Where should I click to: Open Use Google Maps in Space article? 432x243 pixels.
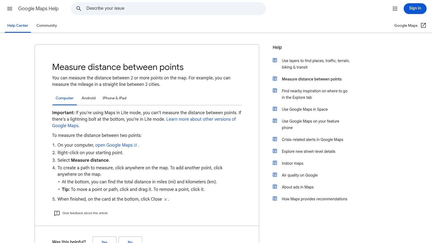coord(305,109)
